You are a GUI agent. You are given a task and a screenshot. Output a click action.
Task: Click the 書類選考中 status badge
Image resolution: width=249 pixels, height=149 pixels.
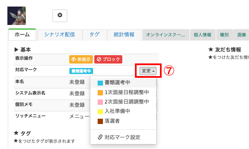pos(81,71)
